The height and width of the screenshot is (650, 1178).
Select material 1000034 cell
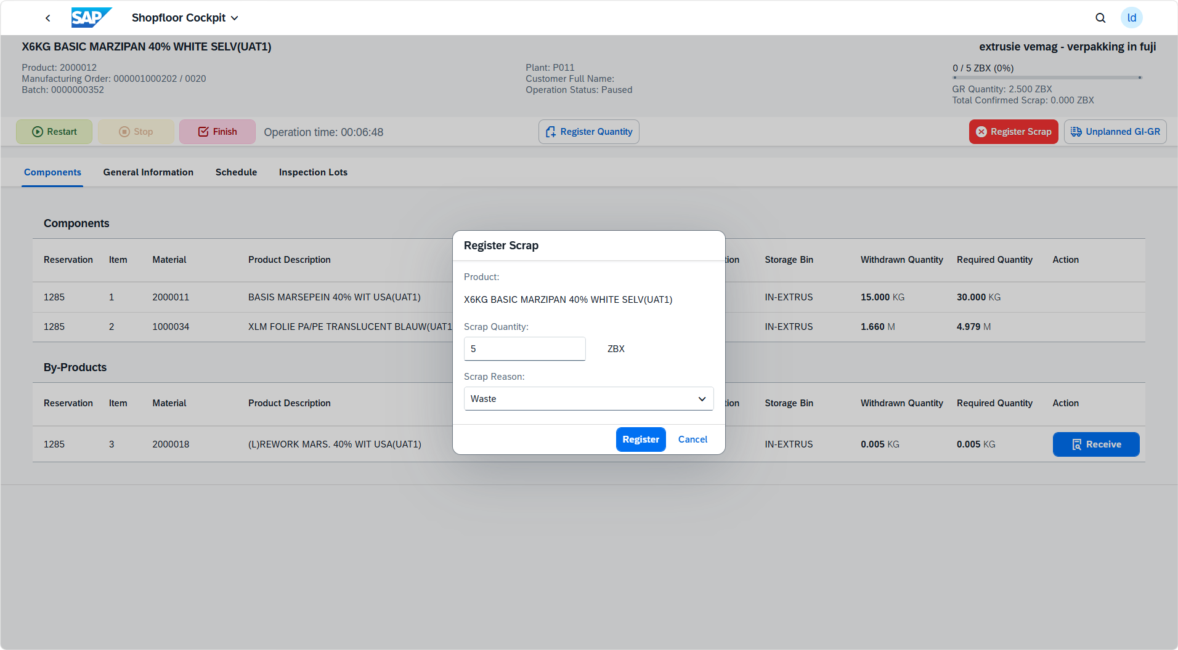click(x=171, y=327)
